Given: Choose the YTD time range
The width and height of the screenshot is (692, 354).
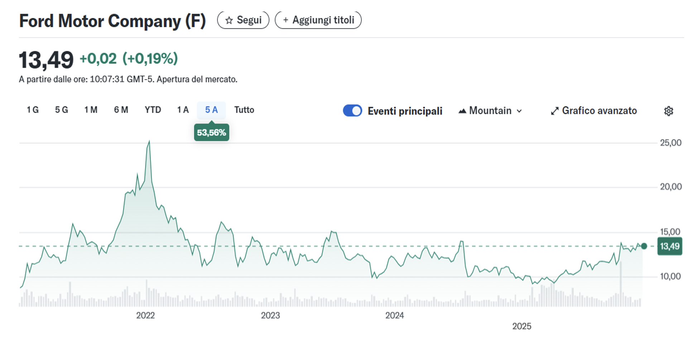Looking at the screenshot, I should [153, 110].
